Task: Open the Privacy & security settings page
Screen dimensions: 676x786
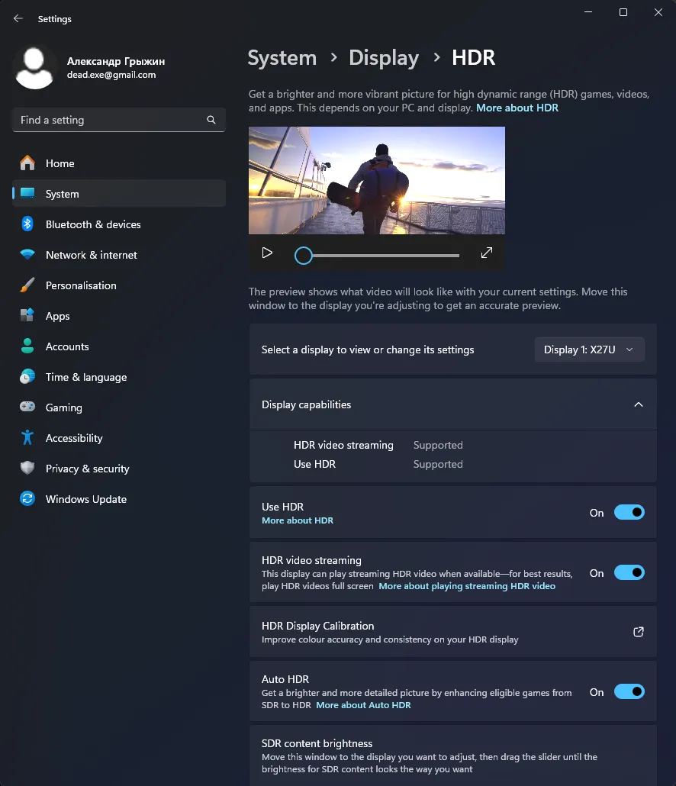Action: point(87,469)
